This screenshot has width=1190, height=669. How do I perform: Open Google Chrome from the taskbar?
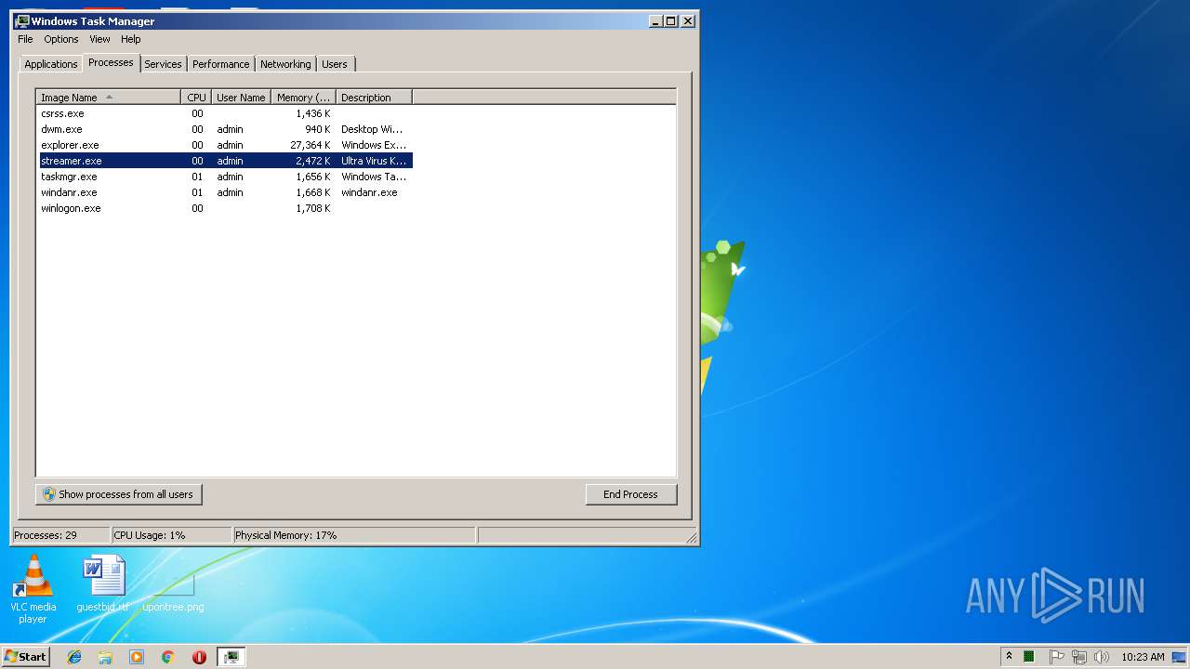(167, 657)
